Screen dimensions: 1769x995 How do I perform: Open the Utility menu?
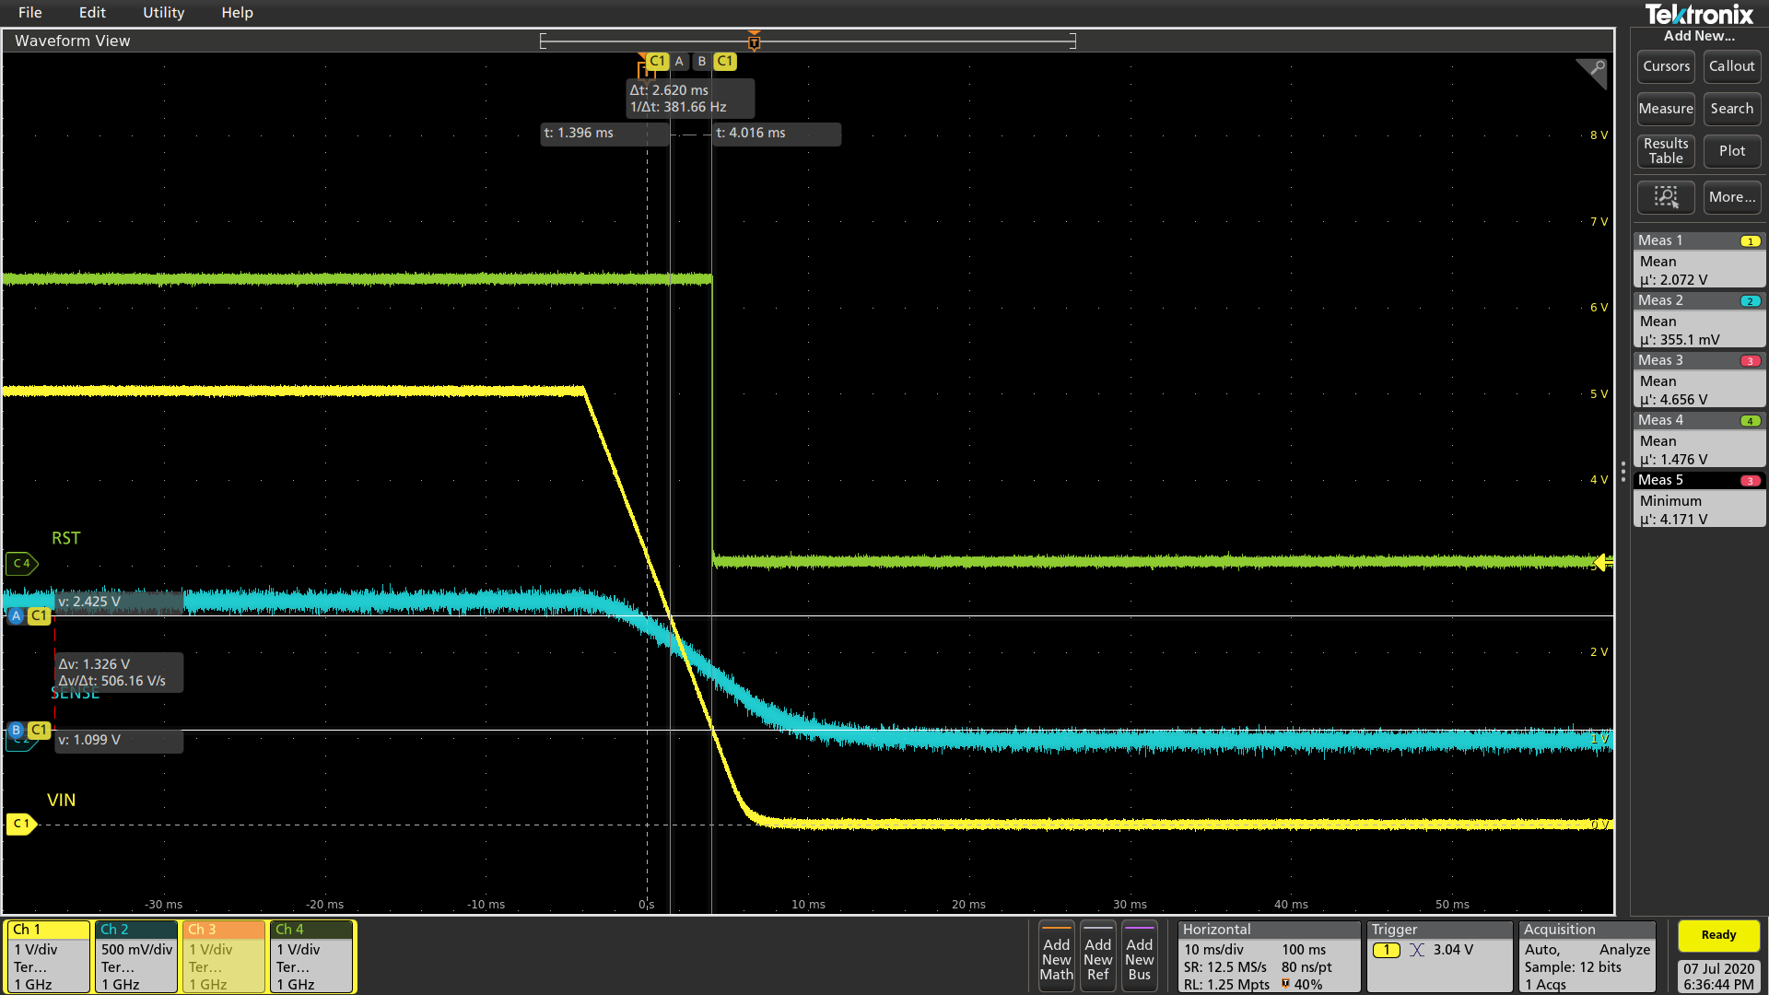[x=163, y=13]
